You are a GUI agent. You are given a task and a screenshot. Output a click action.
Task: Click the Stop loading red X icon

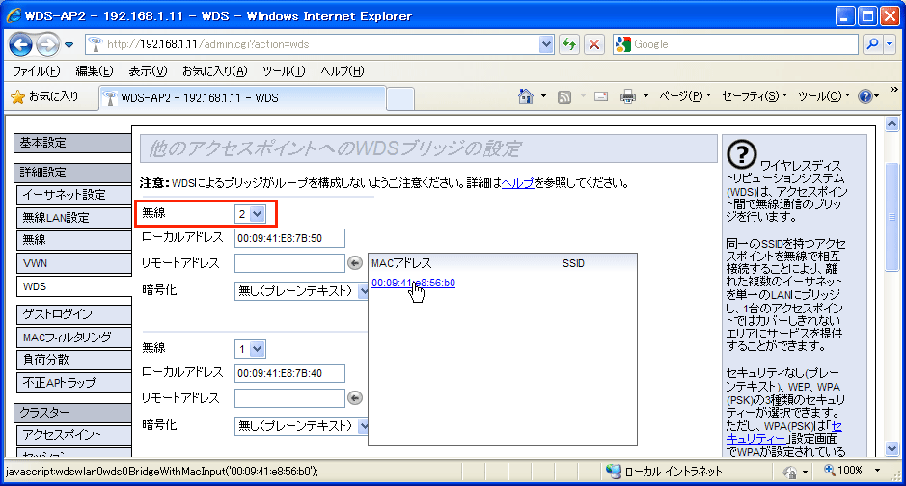[x=593, y=44]
